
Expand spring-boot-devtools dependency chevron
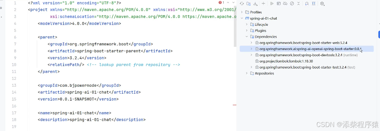(251, 55)
